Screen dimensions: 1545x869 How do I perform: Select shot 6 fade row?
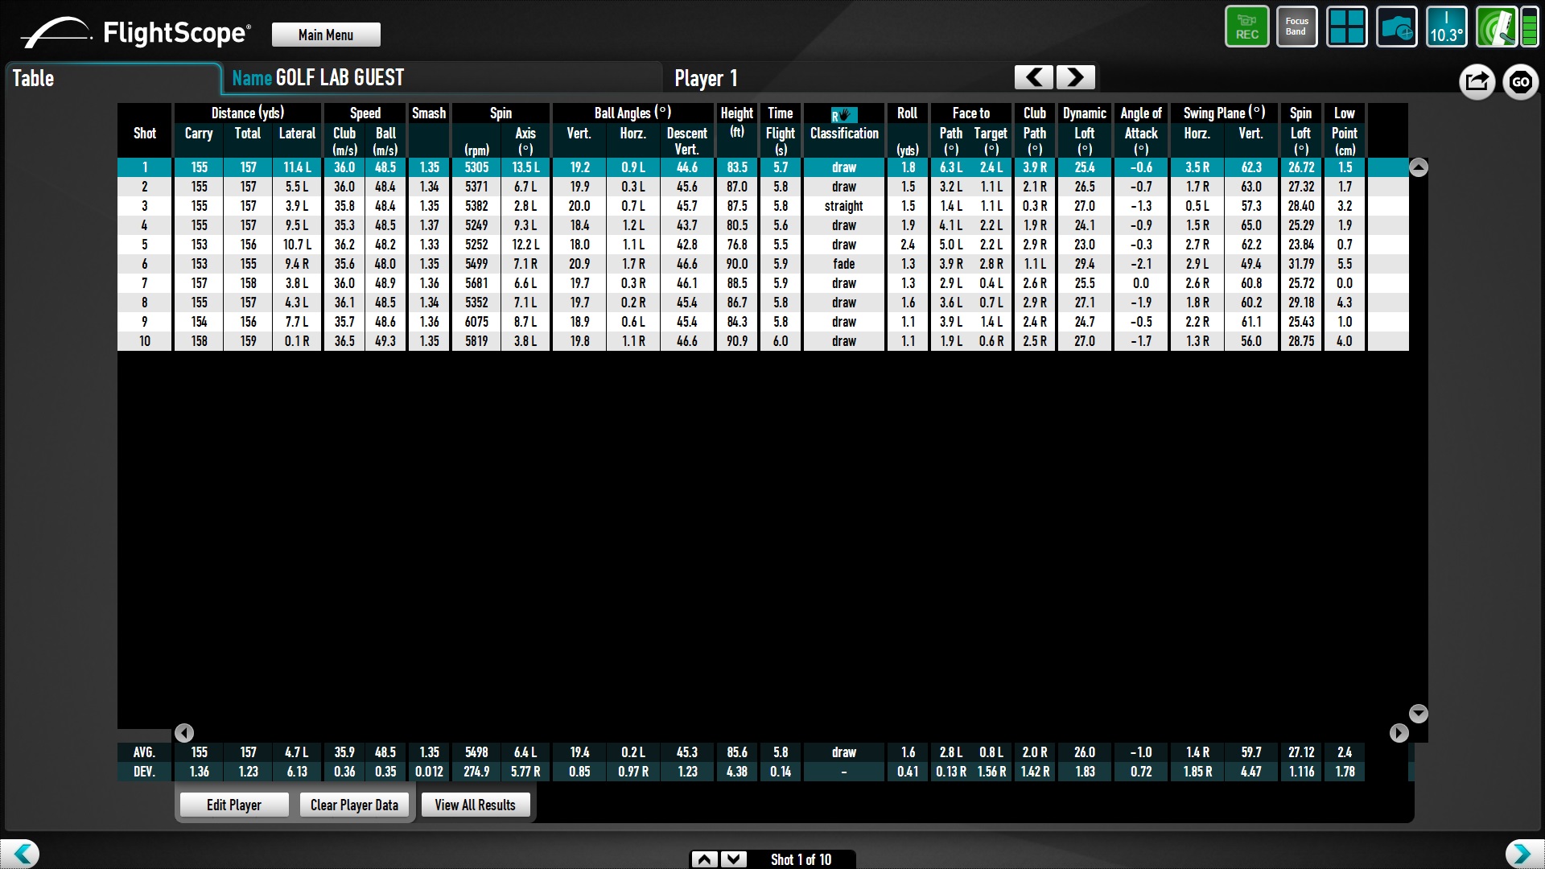843,264
